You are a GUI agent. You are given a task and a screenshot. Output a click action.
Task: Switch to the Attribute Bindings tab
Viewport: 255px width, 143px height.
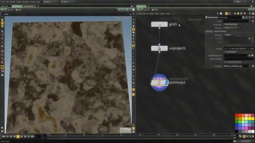(220, 31)
